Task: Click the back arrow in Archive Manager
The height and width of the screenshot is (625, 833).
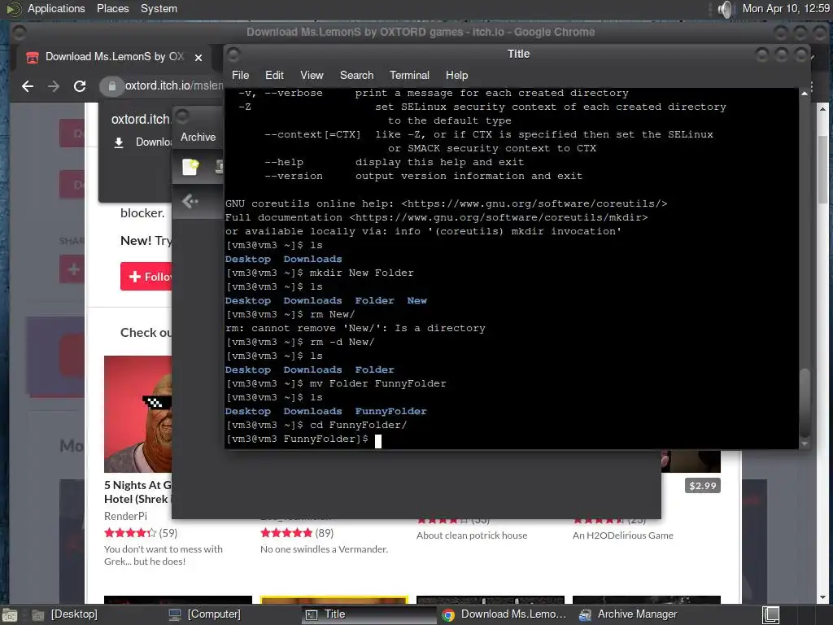Action: 190,202
